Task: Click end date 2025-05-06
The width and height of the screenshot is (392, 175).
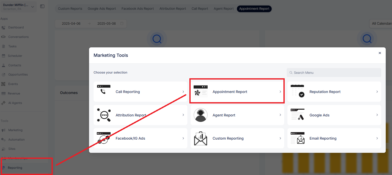Action: tap(107, 24)
